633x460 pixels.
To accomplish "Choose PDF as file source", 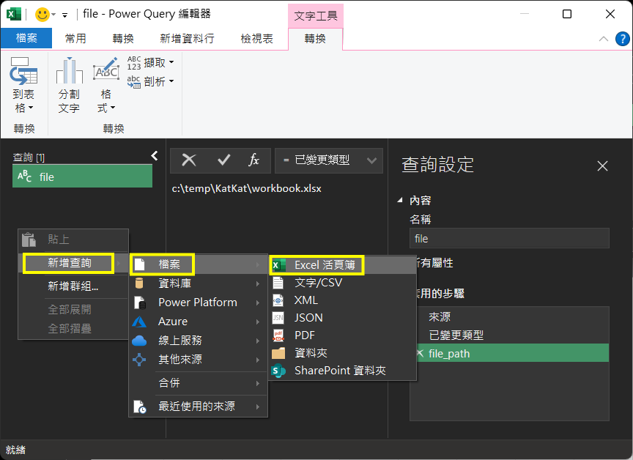I will (304, 335).
